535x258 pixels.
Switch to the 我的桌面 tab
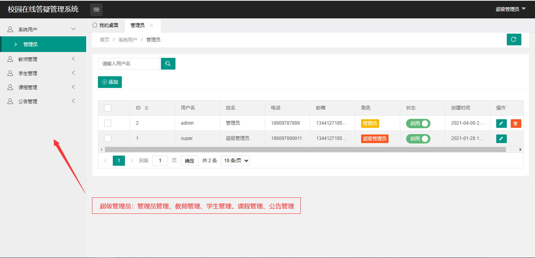click(105, 25)
